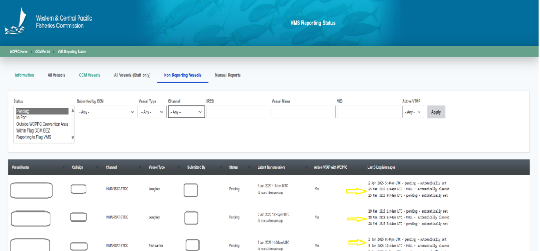Expand Channel filter dropdown
Screen dimensions: 540x251
pyautogui.click(x=186, y=112)
